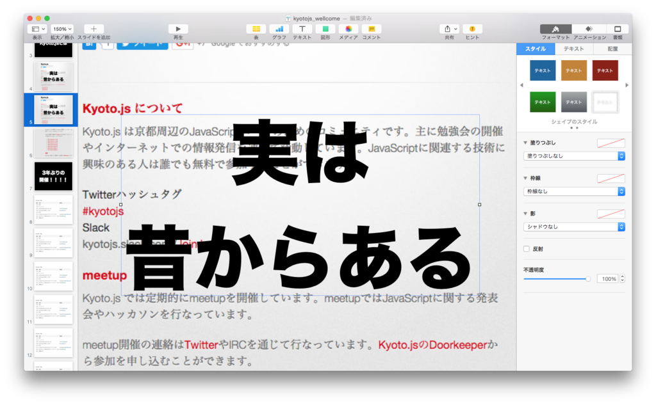Screen dimensions: 656x405
Task: Open the 150% zoom dropdown
Action: coord(62,29)
